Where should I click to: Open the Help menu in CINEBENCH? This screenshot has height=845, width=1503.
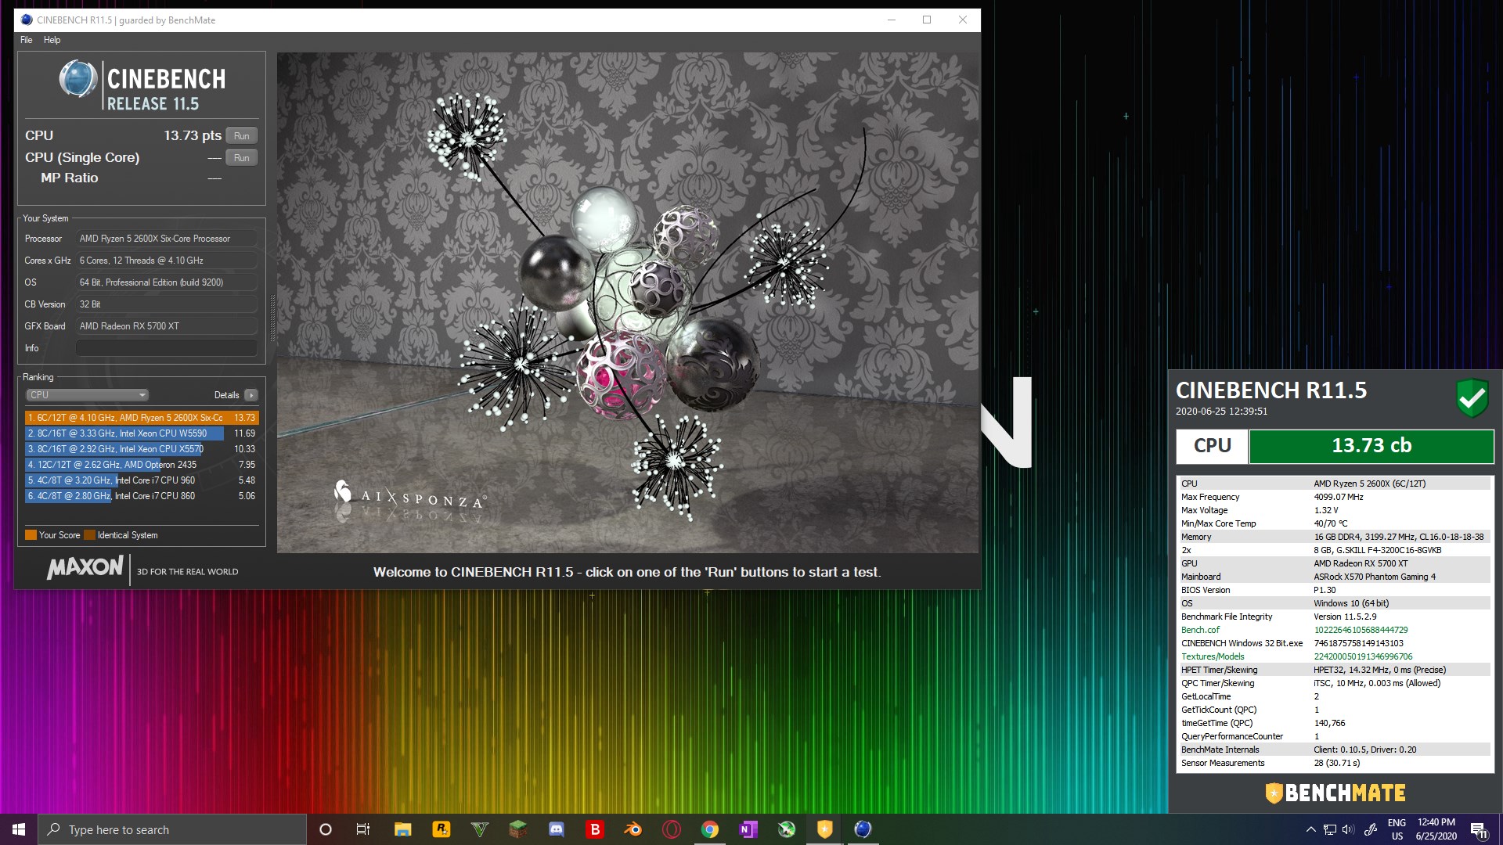[x=52, y=40]
